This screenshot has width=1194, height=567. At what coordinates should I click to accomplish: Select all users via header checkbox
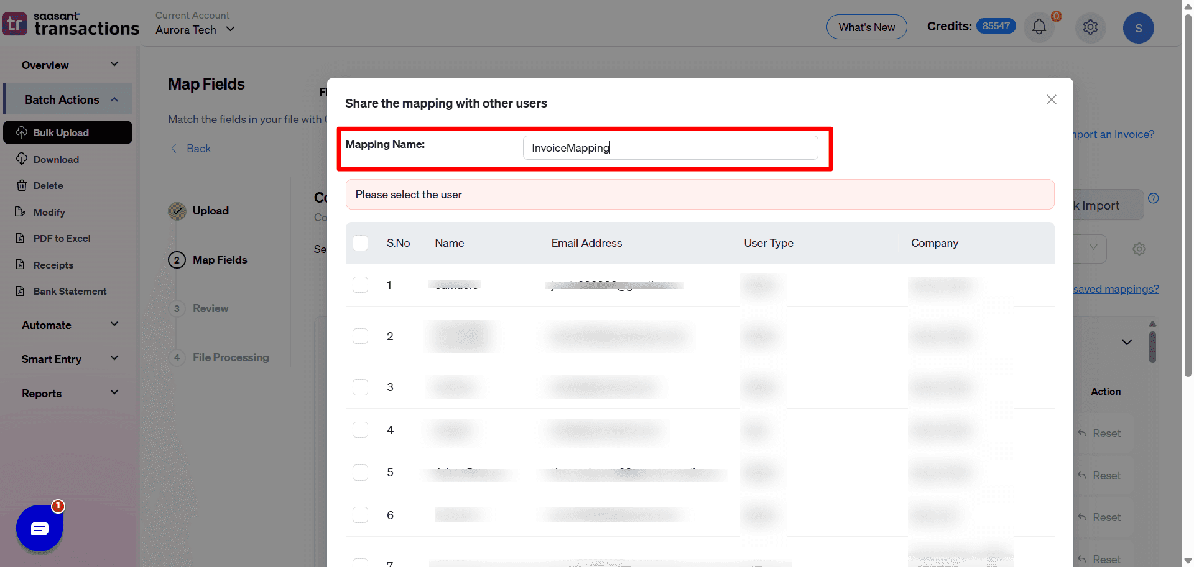point(361,243)
